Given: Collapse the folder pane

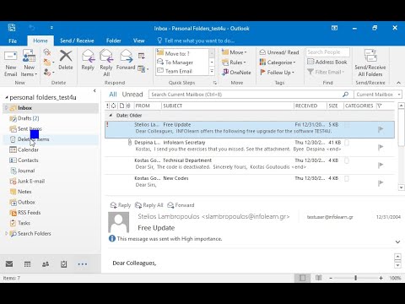Looking at the screenshot, I should pos(94,90).
